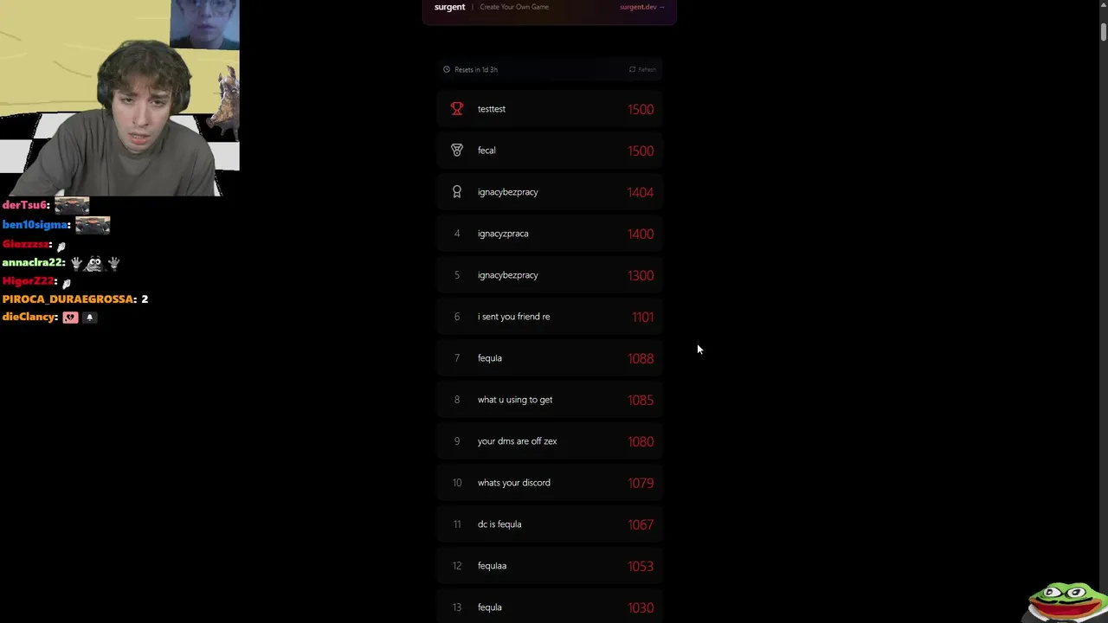Click the page vertical scrollbar thumb

[1103, 30]
